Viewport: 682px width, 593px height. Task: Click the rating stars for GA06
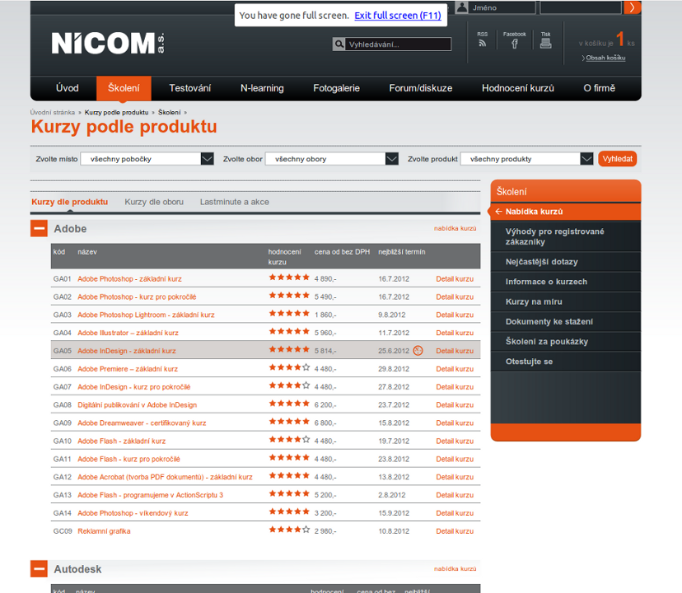(x=289, y=367)
